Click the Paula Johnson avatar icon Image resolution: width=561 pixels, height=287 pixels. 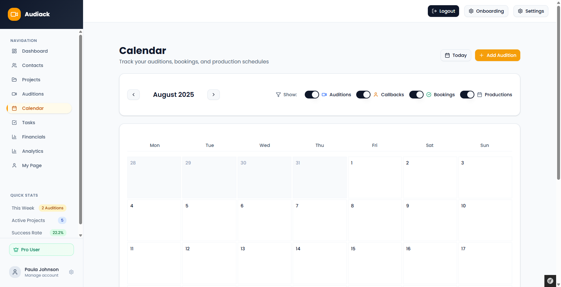point(15,272)
